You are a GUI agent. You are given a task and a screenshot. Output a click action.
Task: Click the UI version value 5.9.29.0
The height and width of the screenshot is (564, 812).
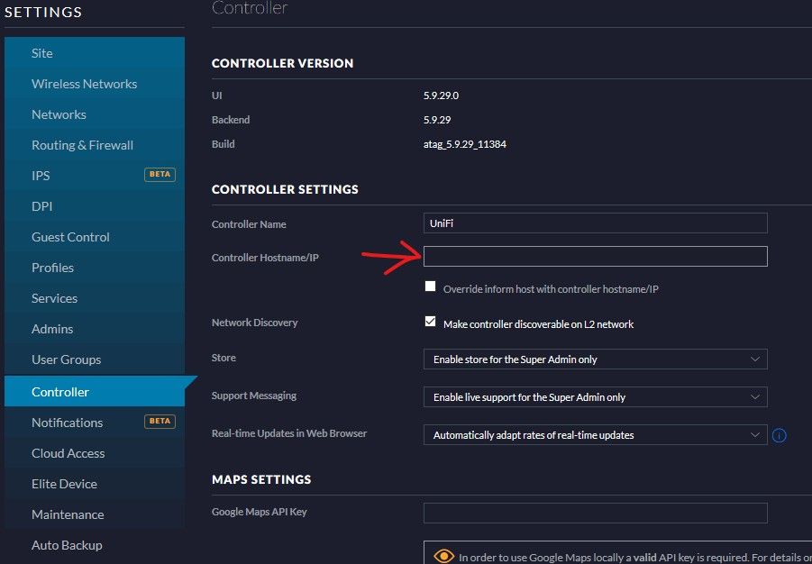[441, 96]
